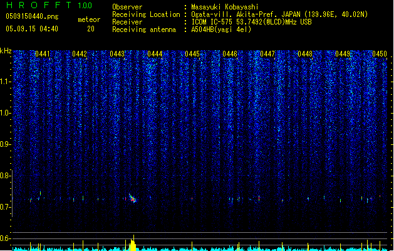Screen dimensions: 394x251
Task: Click the Receiving Location field label
Action: (146, 14)
